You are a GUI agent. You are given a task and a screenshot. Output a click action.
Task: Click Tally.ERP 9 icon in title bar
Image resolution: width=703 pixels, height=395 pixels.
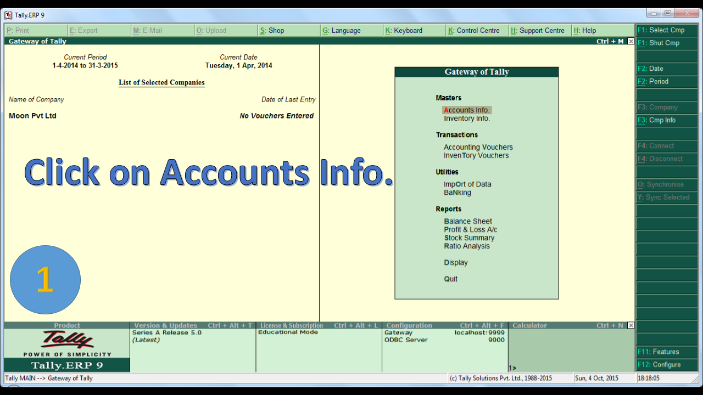(x=8, y=15)
